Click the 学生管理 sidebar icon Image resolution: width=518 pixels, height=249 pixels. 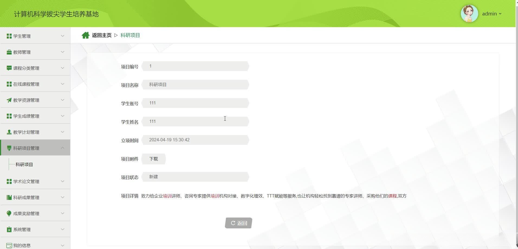[9, 36]
